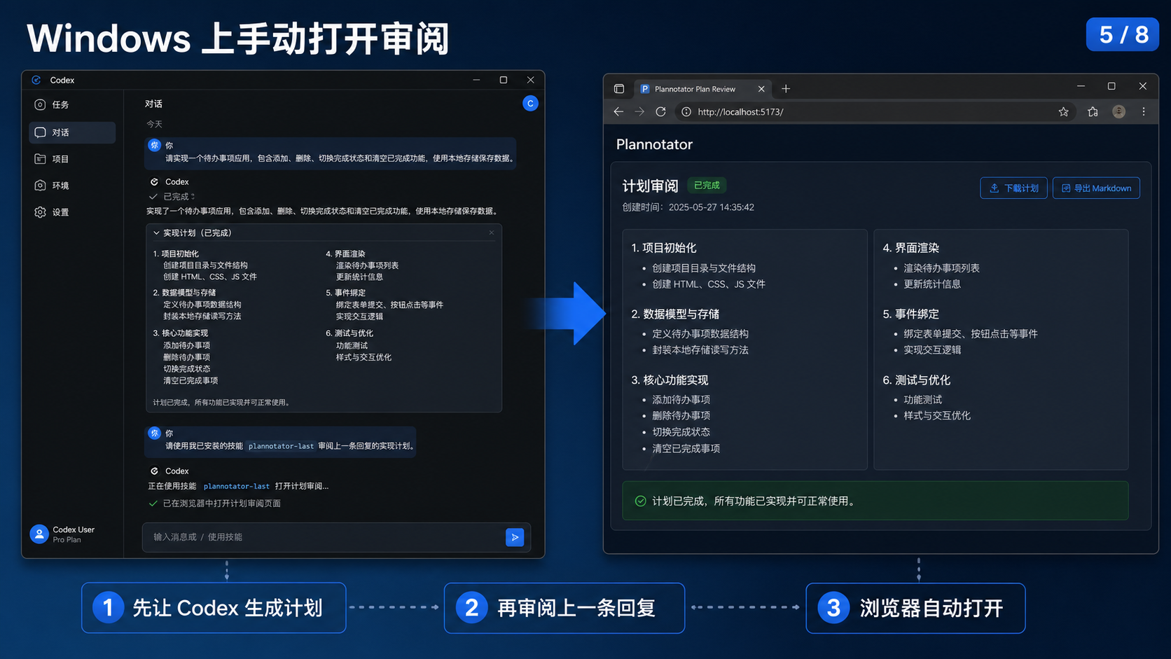The image size is (1171, 659).
Task: Go back in the browser
Action: pyautogui.click(x=618, y=112)
